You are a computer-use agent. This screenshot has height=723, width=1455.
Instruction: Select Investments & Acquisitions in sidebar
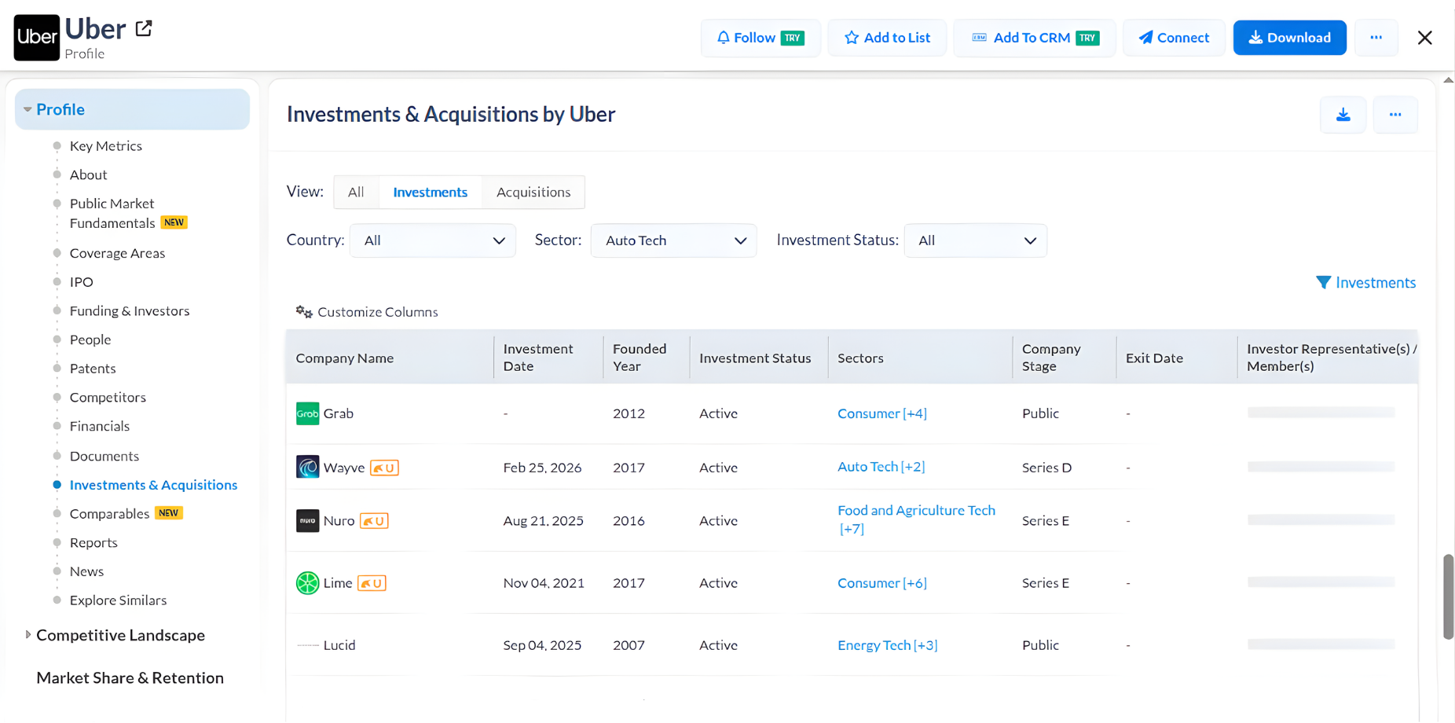point(153,485)
